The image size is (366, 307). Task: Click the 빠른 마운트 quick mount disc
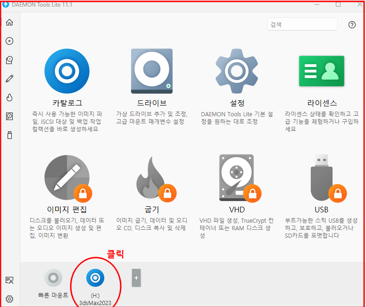point(53,278)
